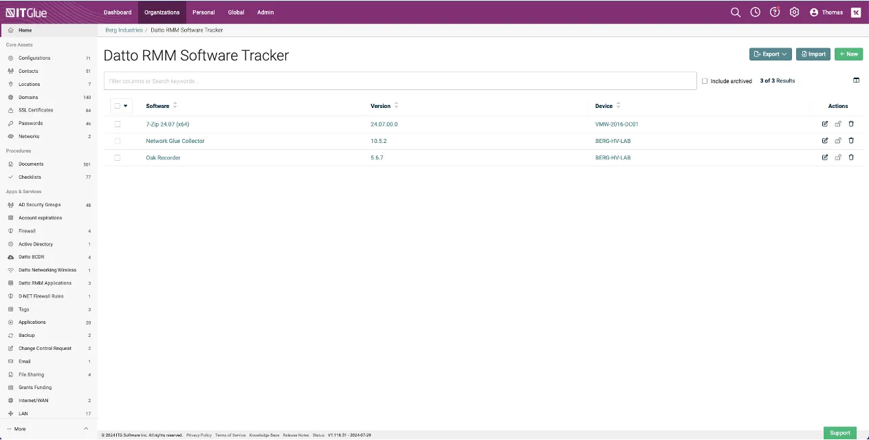
Task: Open the help question mark icon
Action: pos(774,12)
